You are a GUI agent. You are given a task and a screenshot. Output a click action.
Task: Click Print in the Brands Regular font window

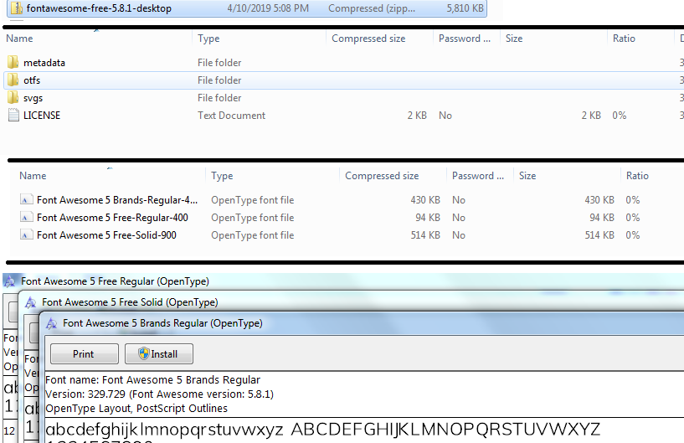click(85, 354)
